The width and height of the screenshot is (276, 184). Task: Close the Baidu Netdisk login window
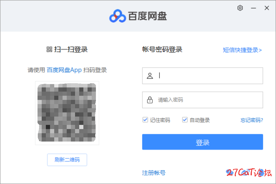click(267, 8)
